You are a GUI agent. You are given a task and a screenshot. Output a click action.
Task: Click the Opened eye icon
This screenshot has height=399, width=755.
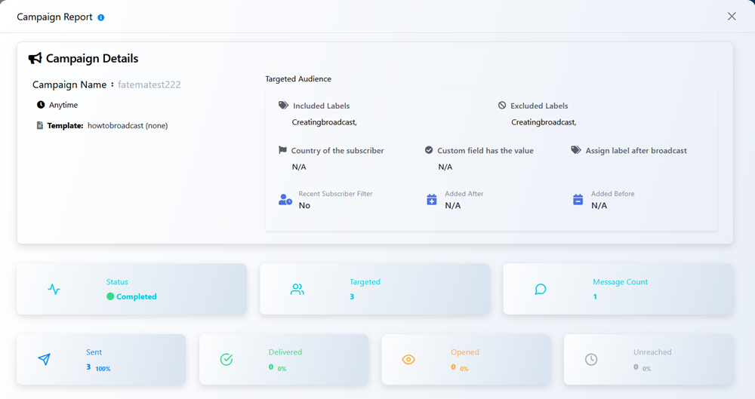click(x=408, y=360)
